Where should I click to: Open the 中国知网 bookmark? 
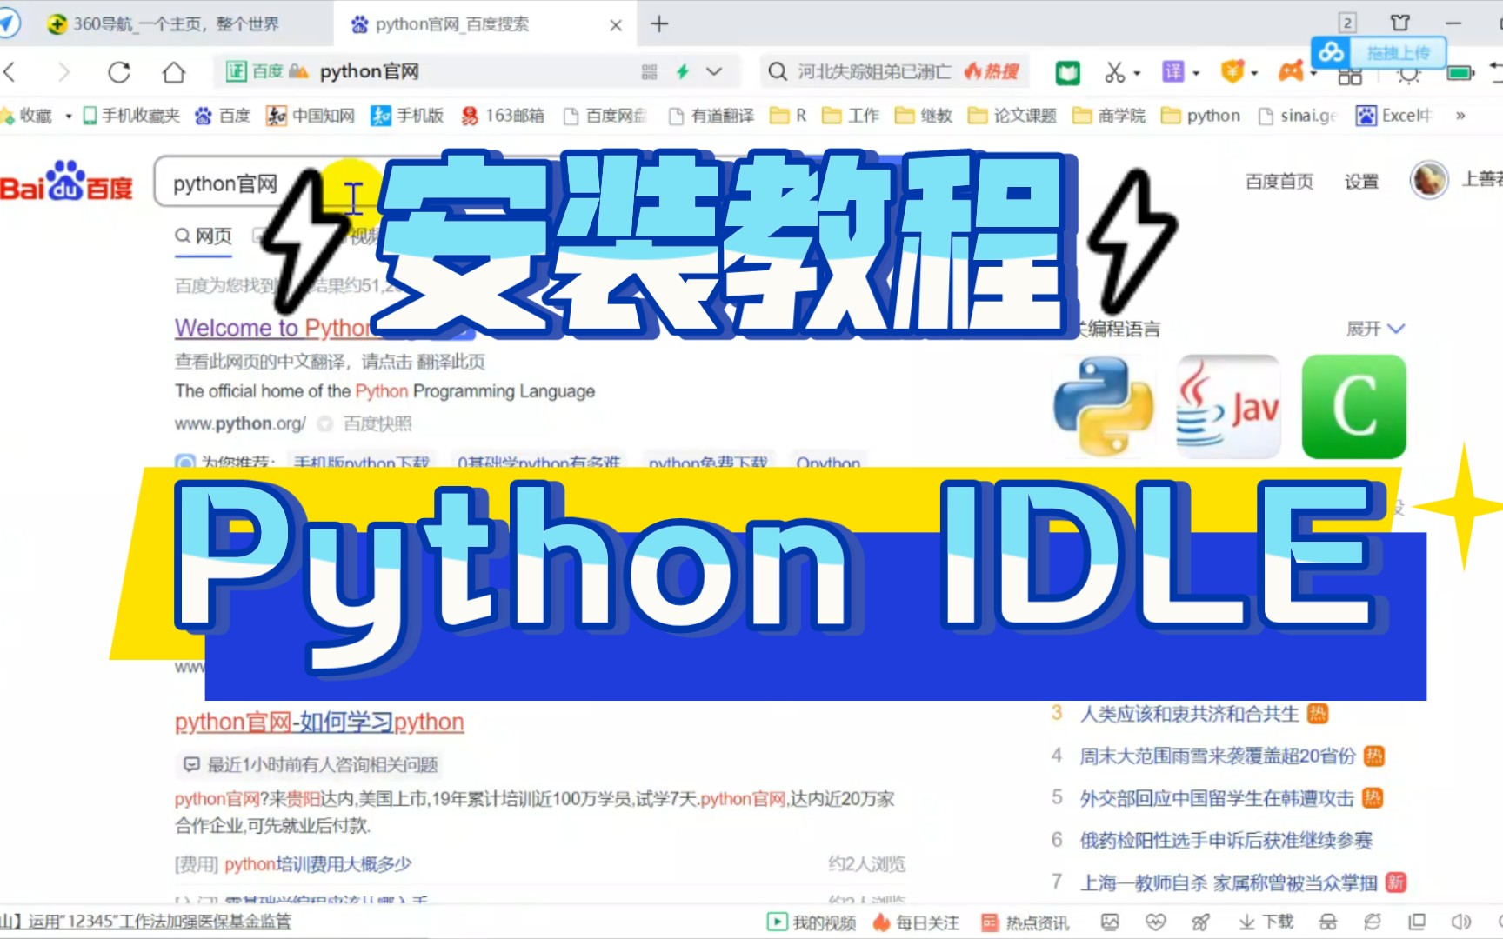(x=311, y=116)
